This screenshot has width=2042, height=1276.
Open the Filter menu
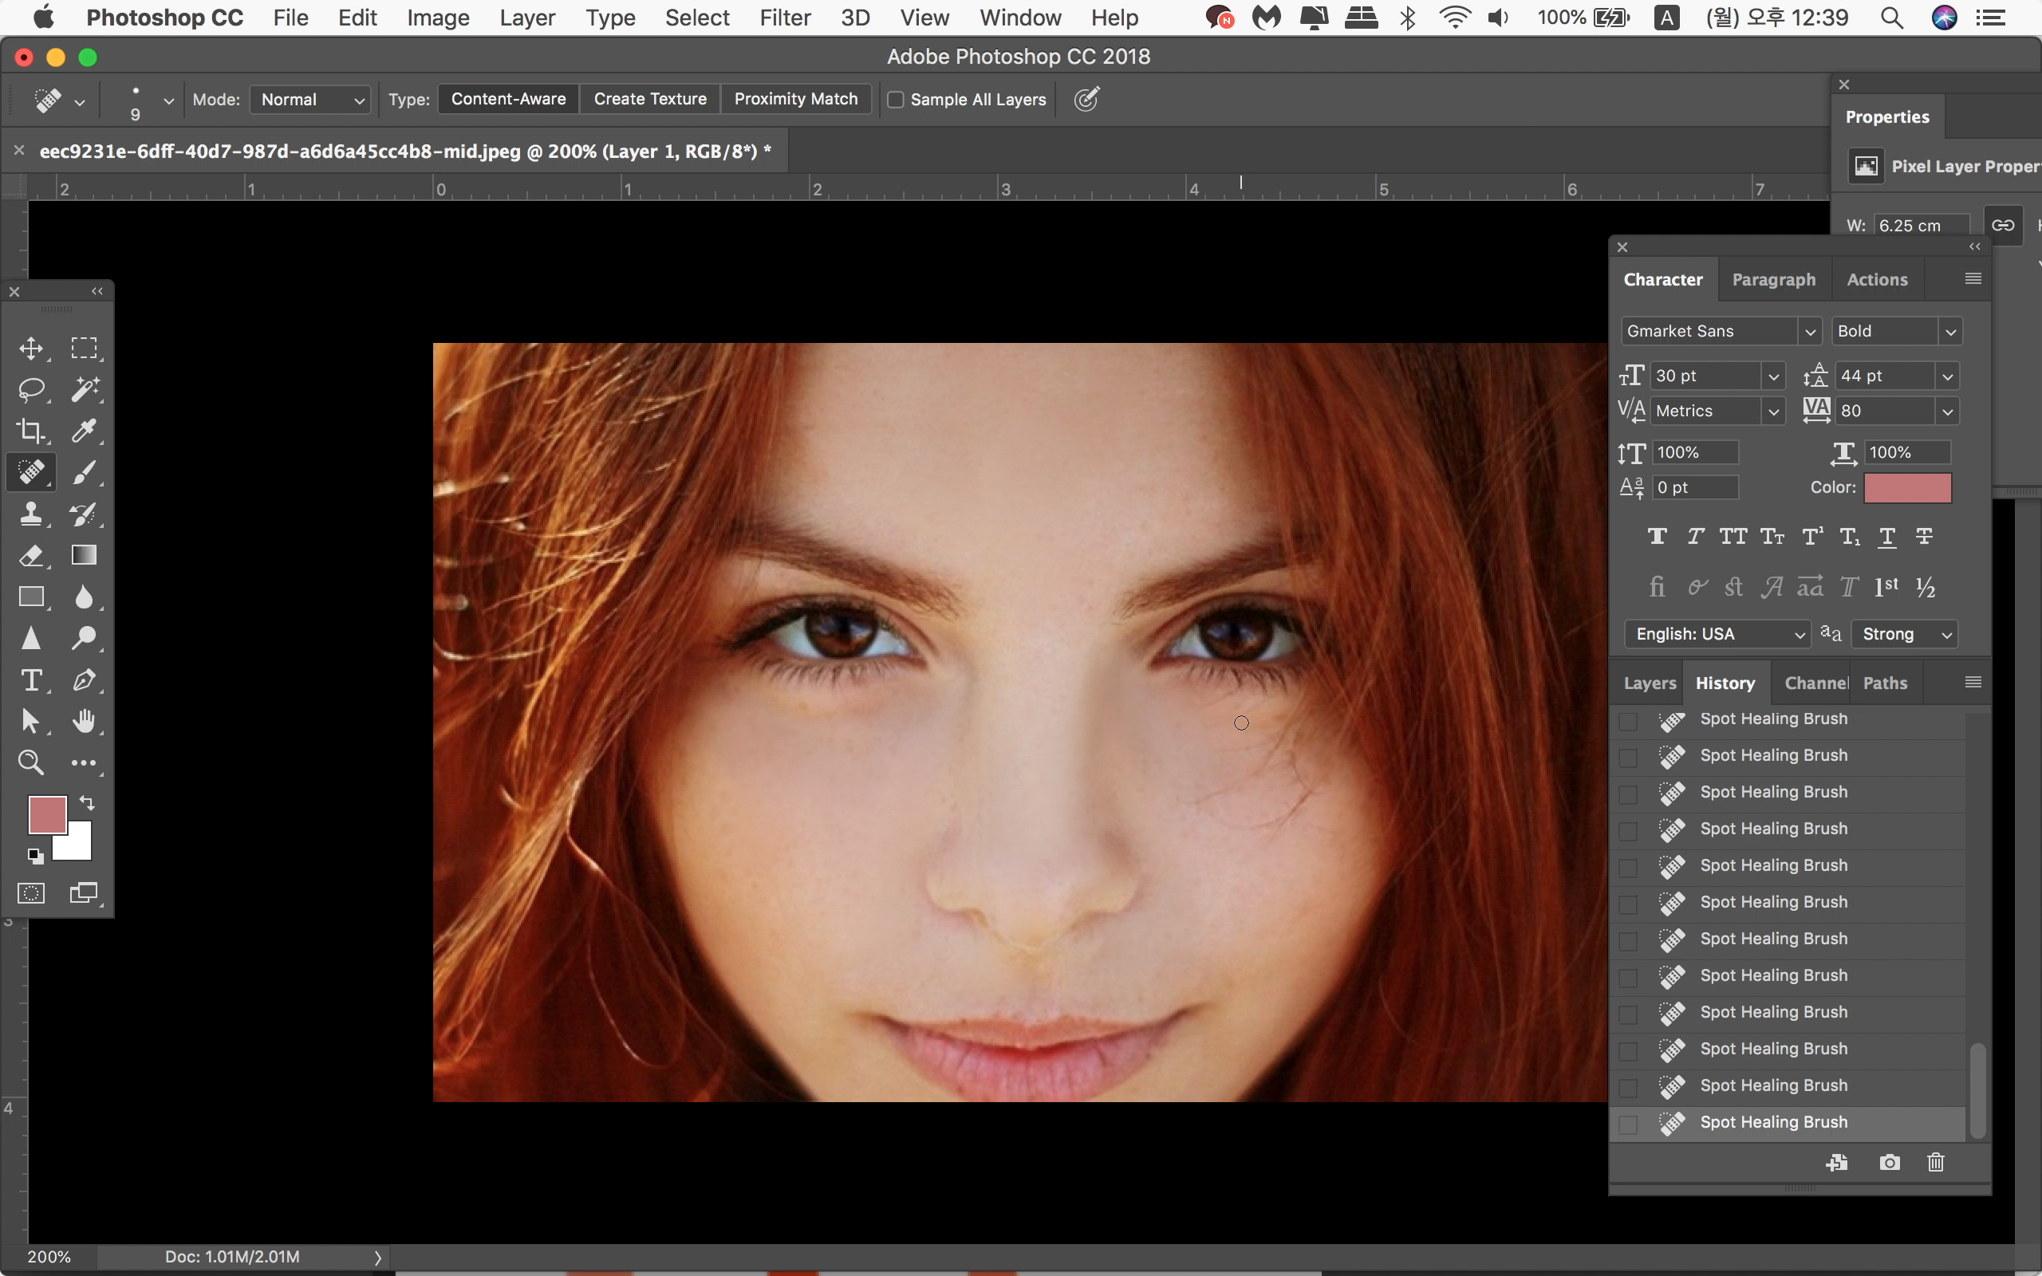784,18
